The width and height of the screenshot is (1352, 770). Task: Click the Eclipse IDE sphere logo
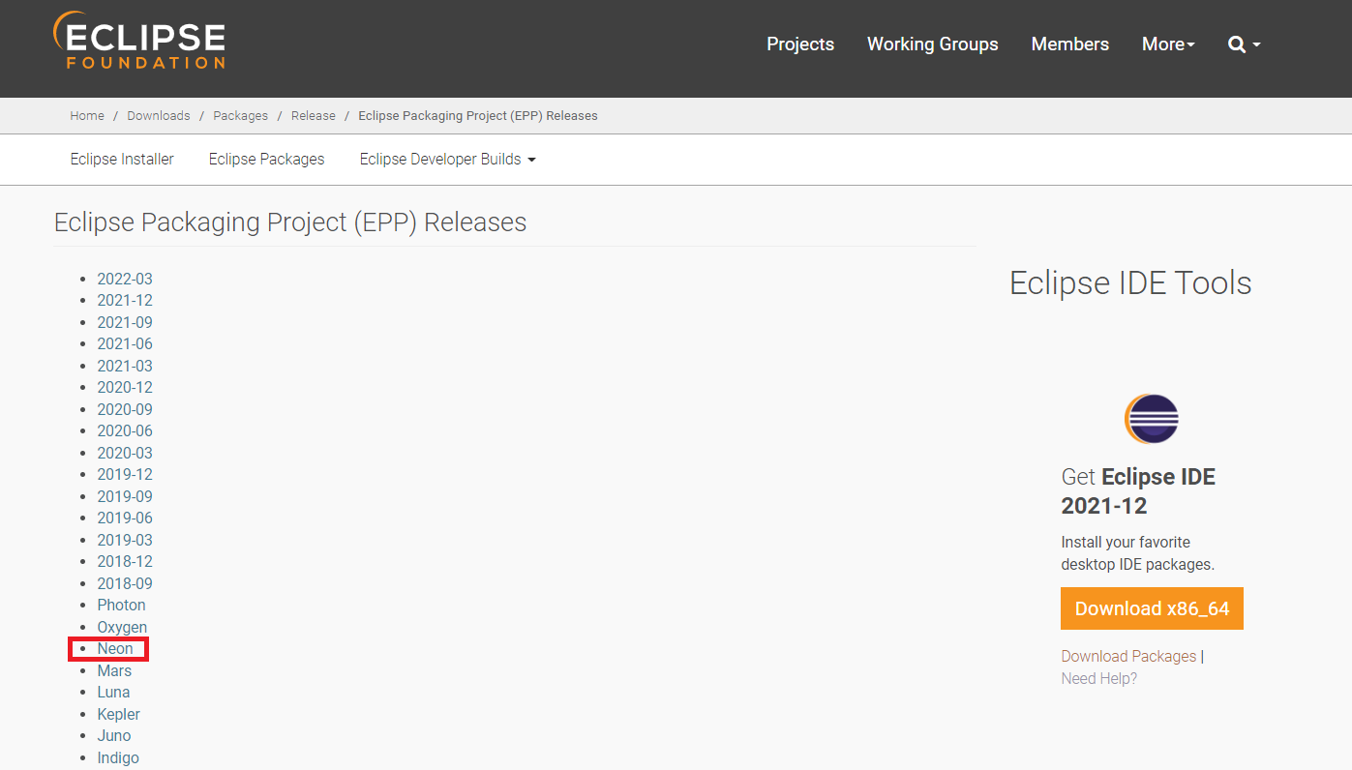coord(1152,419)
